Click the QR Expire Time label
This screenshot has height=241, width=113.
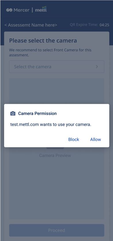[x=84, y=25]
